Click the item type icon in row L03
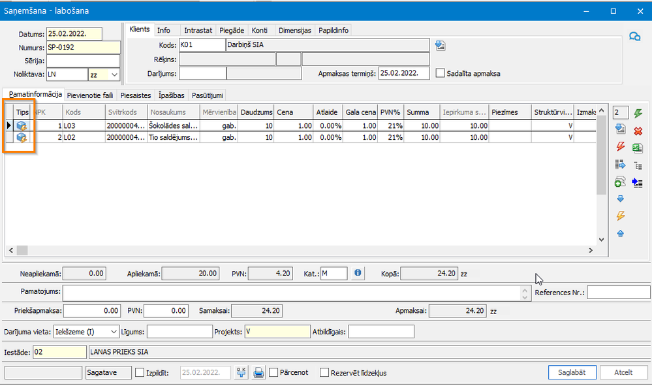Viewport: 652px width, 386px height. click(22, 125)
